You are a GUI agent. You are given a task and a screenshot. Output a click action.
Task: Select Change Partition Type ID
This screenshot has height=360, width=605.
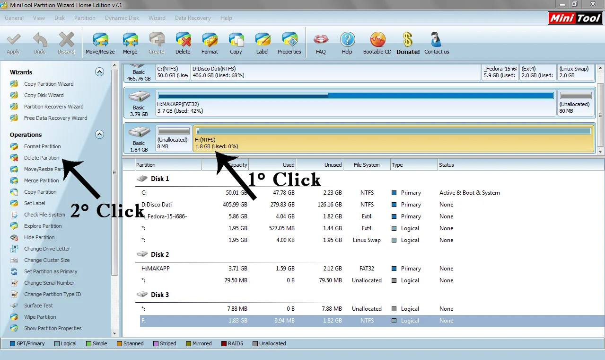[x=53, y=294]
